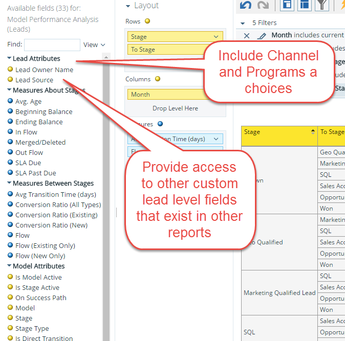
Task: Select the Lead Owner Name field
Action: click(x=44, y=70)
